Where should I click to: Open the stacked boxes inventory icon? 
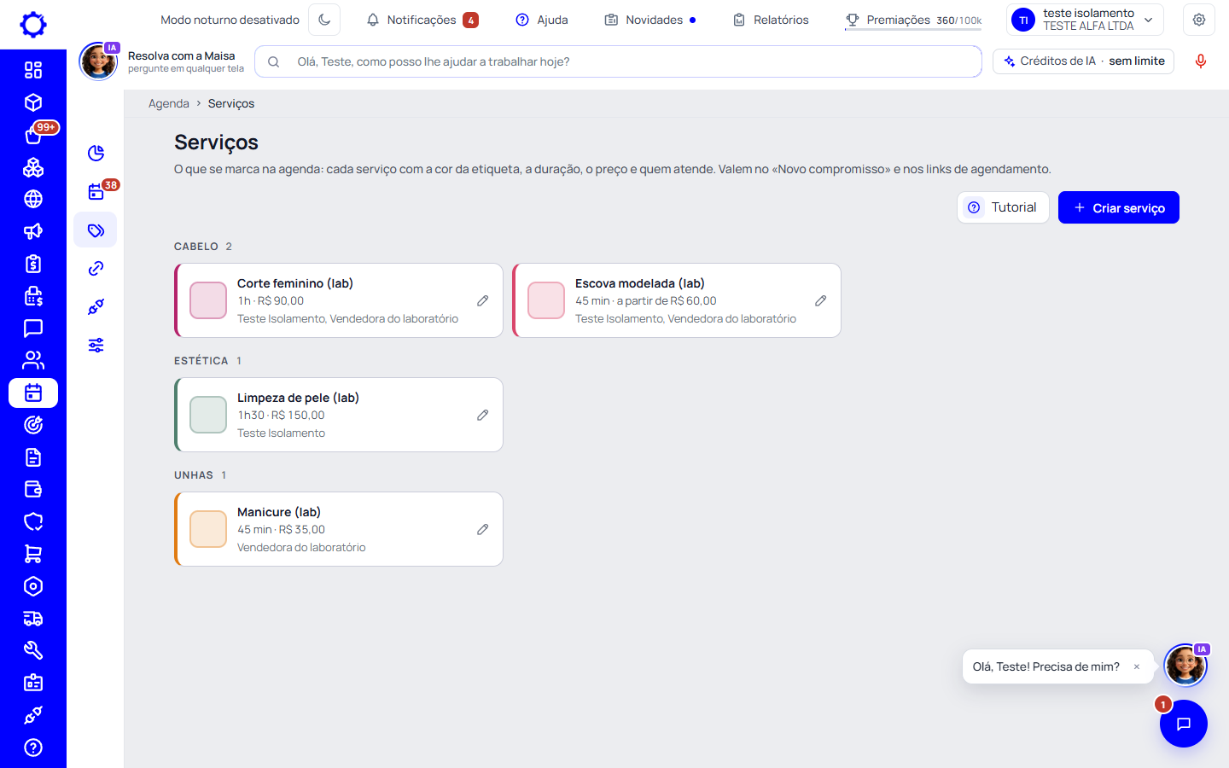pyautogui.click(x=33, y=167)
